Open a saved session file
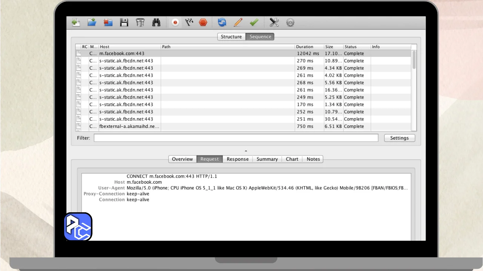 click(x=92, y=23)
